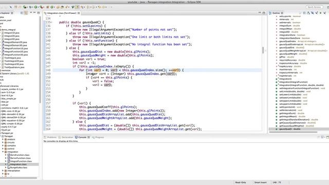The image size is (329, 185).
Task: Click Outline horizontal scrollbar
Action: [x=293, y=132]
